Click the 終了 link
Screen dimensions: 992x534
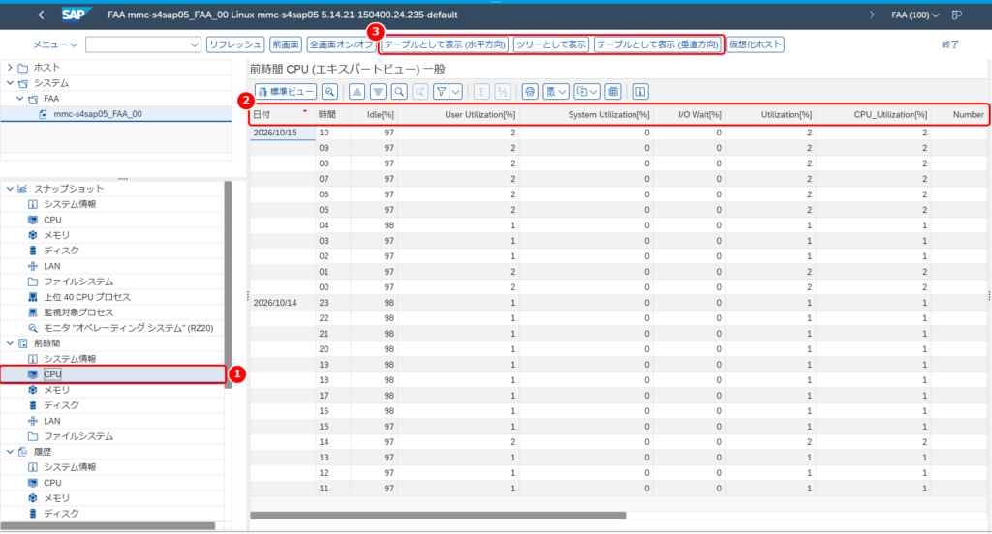click(950, 44)
